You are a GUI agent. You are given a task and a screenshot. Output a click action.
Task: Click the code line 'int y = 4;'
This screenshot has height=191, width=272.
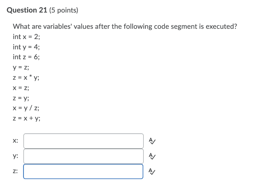point(26,47)
